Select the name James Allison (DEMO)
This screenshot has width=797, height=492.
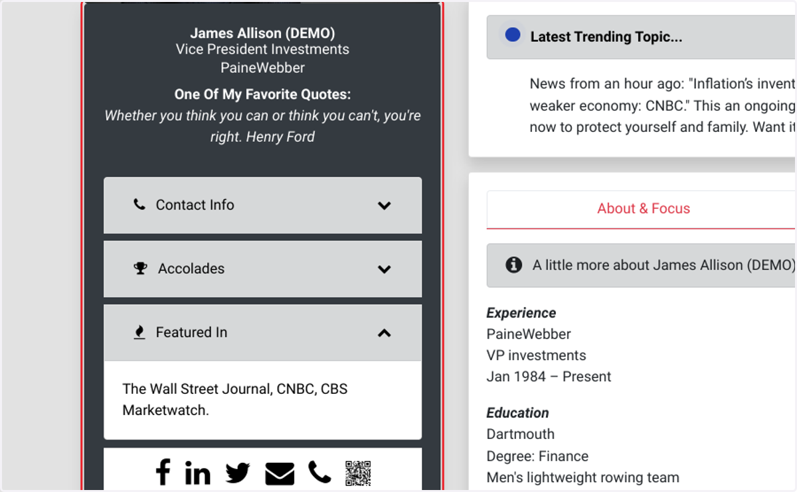tap(262, 32)
